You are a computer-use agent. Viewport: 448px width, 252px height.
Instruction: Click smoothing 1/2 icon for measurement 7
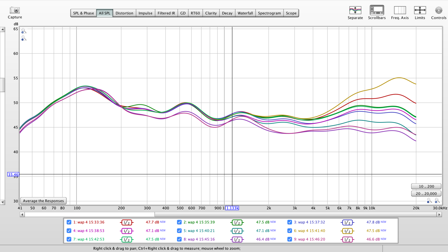click(x=127, y=239)
